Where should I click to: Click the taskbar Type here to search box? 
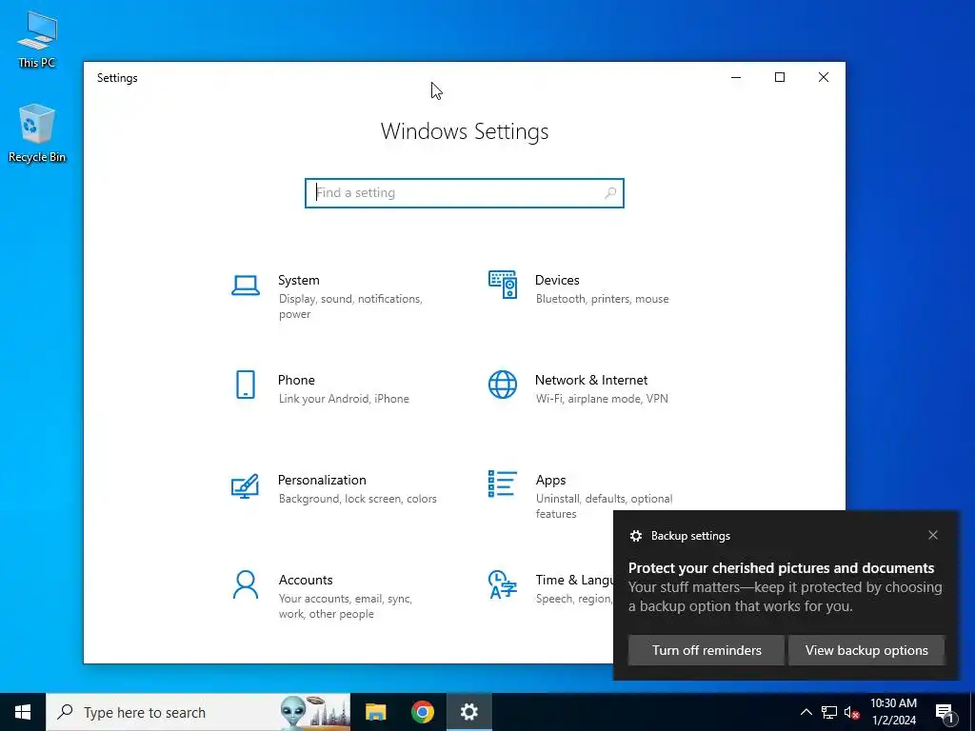(198, 712)
